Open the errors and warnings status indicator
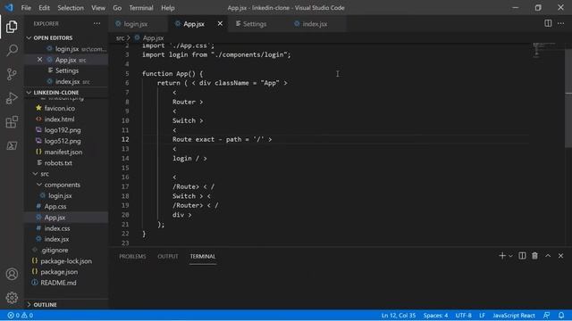Image resolution: width=572 pixels, height=321 pixels. pyautogui.click(x=21, y=315)
